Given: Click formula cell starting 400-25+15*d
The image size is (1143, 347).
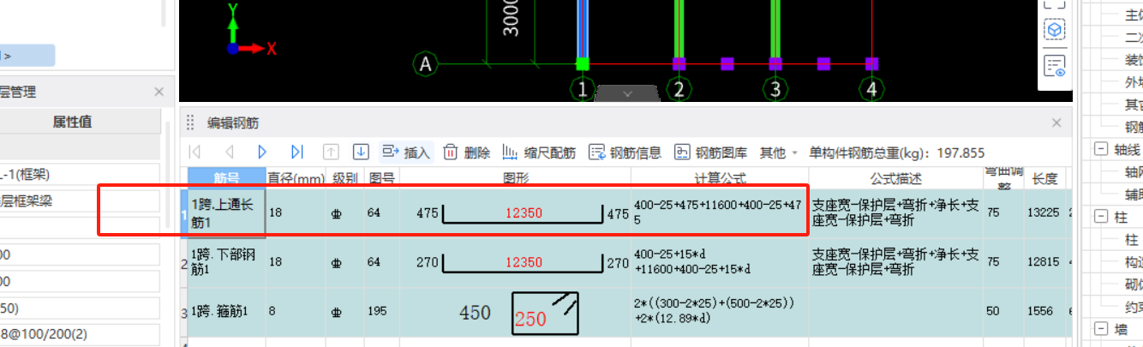Looking at the screenshot, I should point(720,263).
